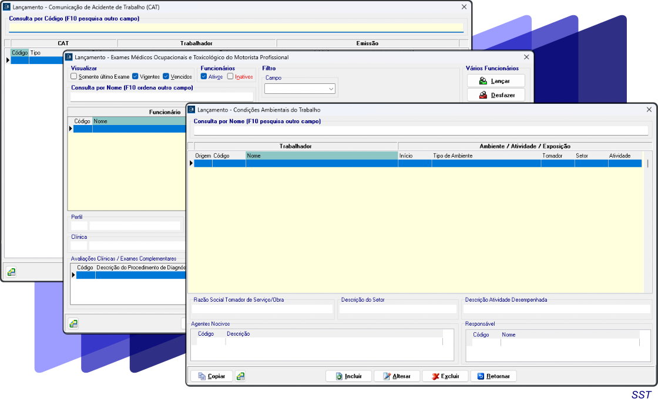Open the Campo filter dropdown

(x=300, y=89)
